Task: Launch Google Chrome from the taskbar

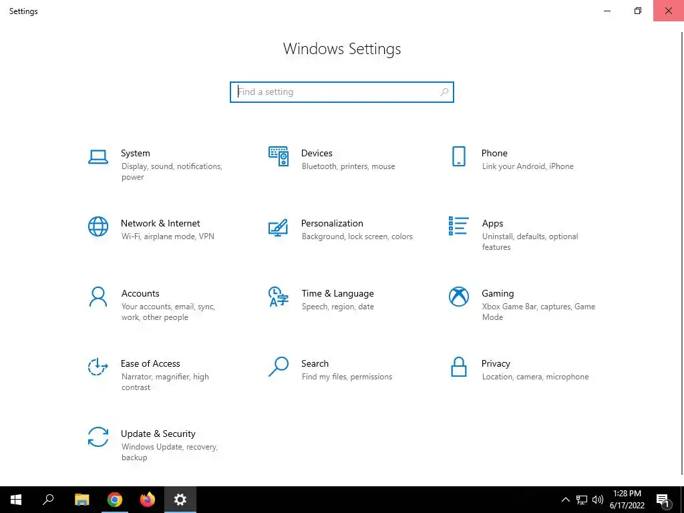Action: 115,500
